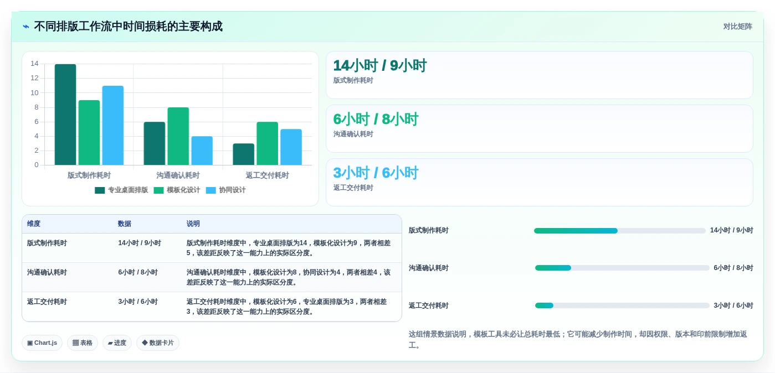
Task: Click the 协同设计 bar in 返工交付耗时 group
Action: (291, 147)
